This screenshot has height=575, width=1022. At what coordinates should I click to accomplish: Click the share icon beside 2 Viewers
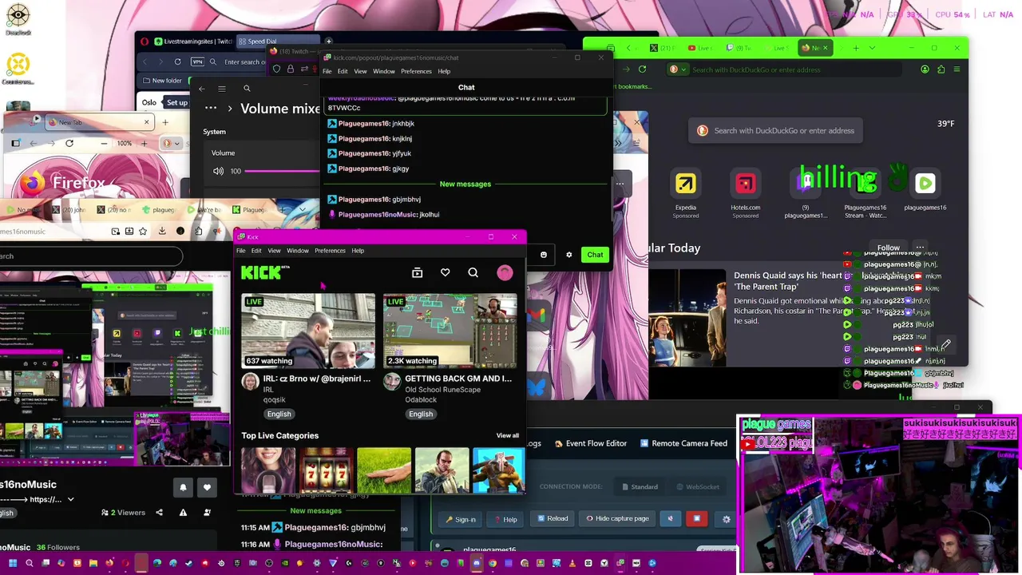159,513
